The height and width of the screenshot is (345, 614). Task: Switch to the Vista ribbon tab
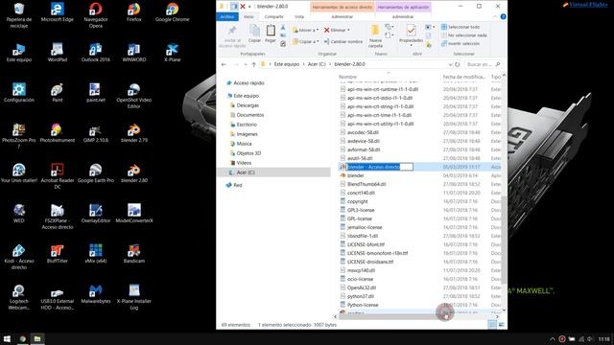click(299, 17)
